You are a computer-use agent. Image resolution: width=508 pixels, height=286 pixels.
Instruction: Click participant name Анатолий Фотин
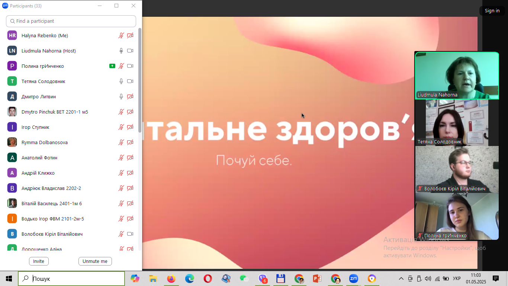coord(39,158)
